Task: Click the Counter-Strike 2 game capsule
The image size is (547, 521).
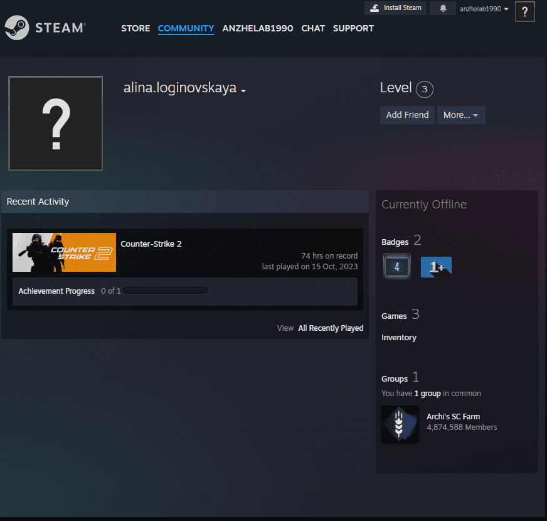Action: coord(64,252)
